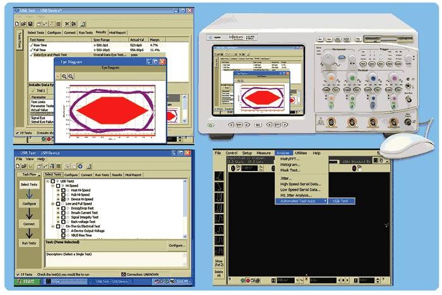Zoom out on the Eye Diagram
The width and height of the screenshot is (442, 295).
click(71, 76)
